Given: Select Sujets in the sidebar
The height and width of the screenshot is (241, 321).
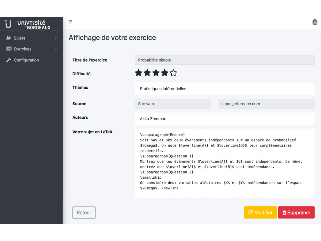Looking at the screenshot, I should pos(20,38).
